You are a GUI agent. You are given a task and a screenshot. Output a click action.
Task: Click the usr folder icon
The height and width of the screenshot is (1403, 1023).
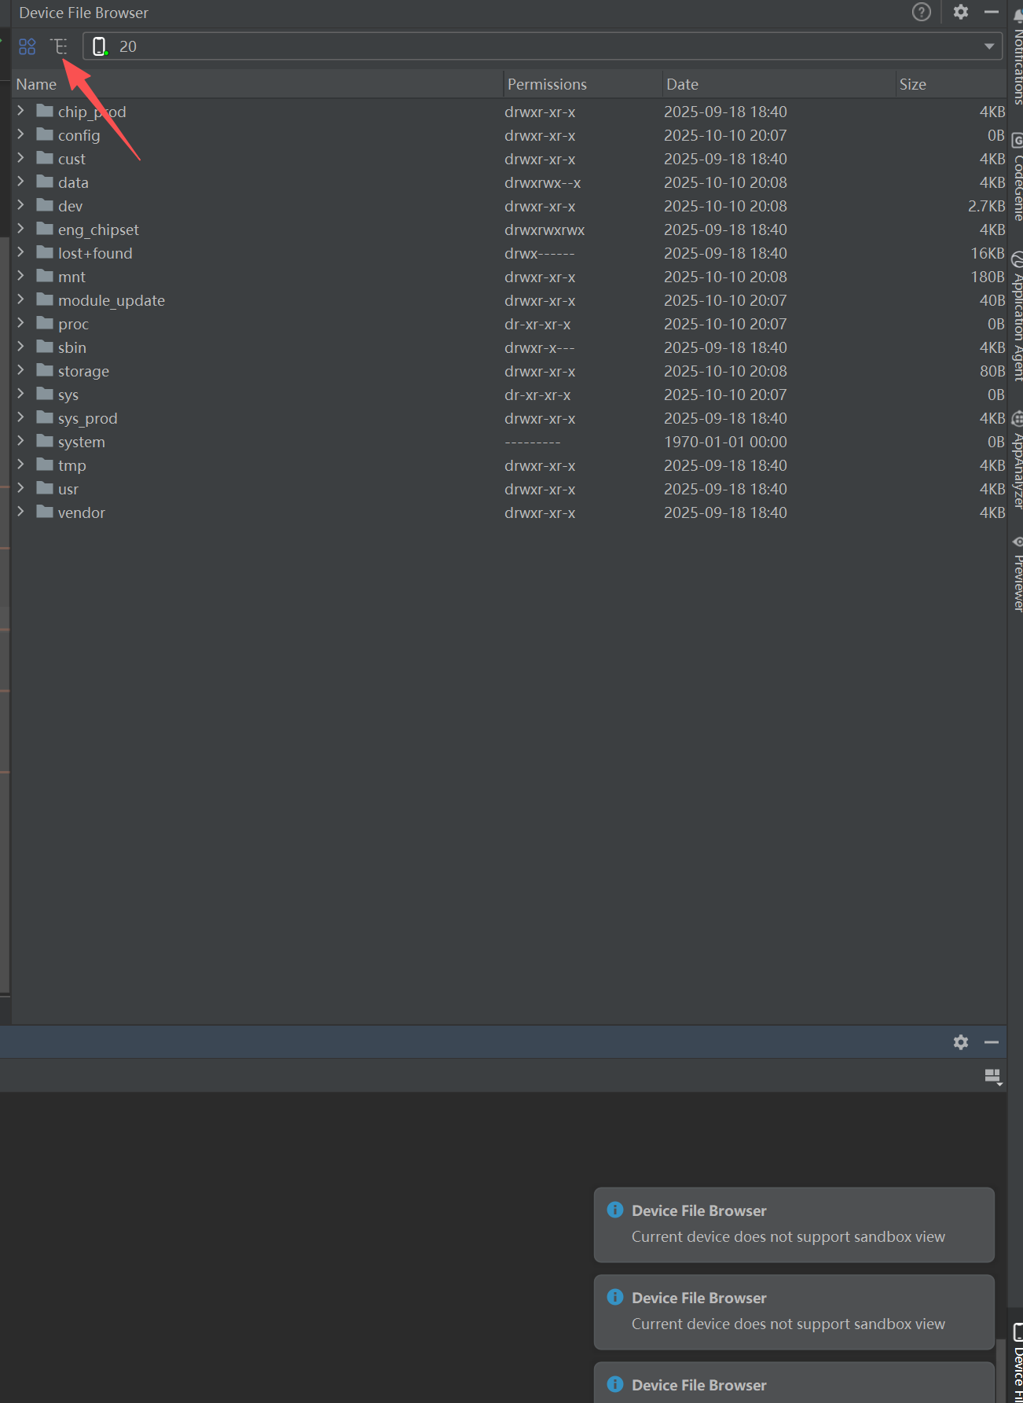tap(45, 488)
